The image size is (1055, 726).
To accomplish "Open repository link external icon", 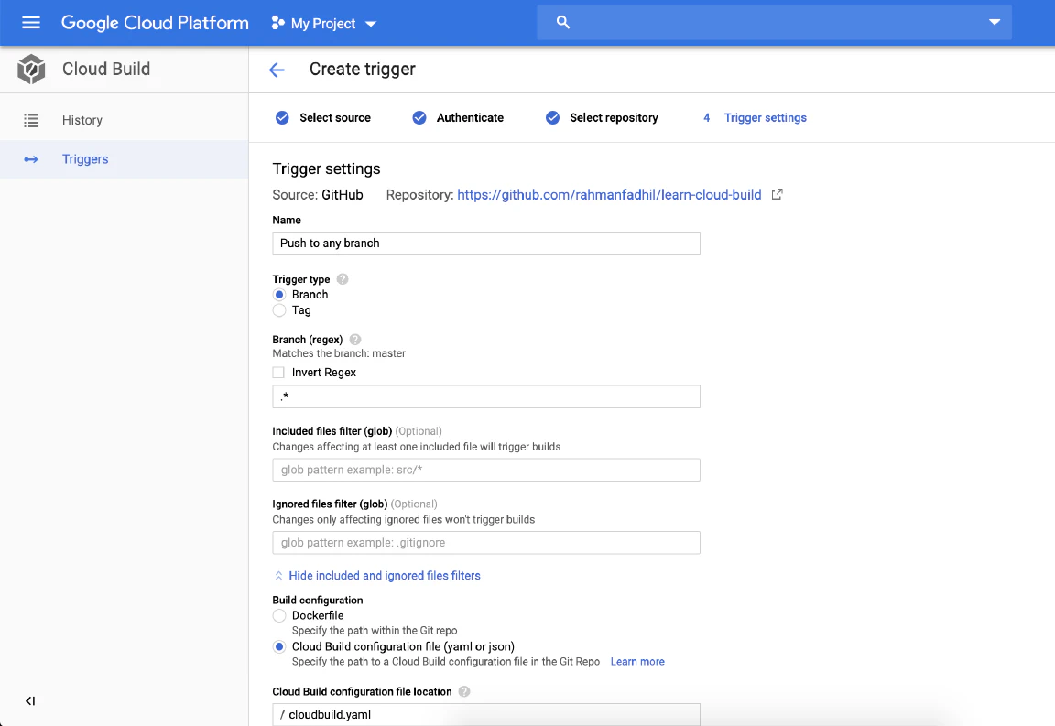I will tap(778, 194).
